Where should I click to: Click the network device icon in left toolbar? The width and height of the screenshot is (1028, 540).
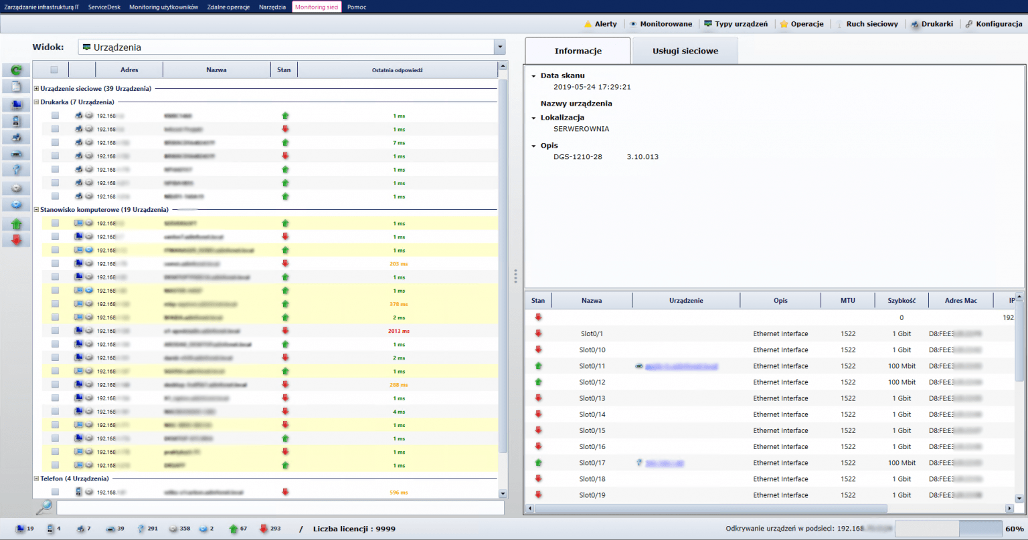pos(15,154)
